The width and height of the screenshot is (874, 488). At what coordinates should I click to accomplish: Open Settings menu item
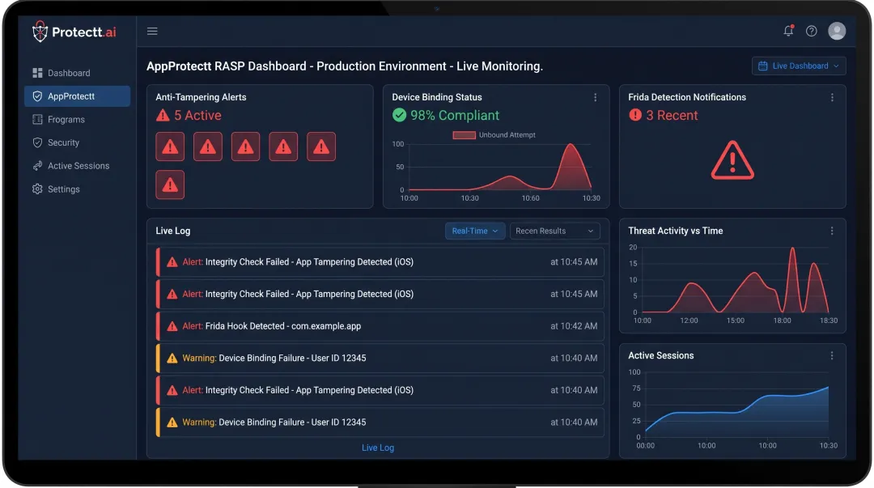77,189
